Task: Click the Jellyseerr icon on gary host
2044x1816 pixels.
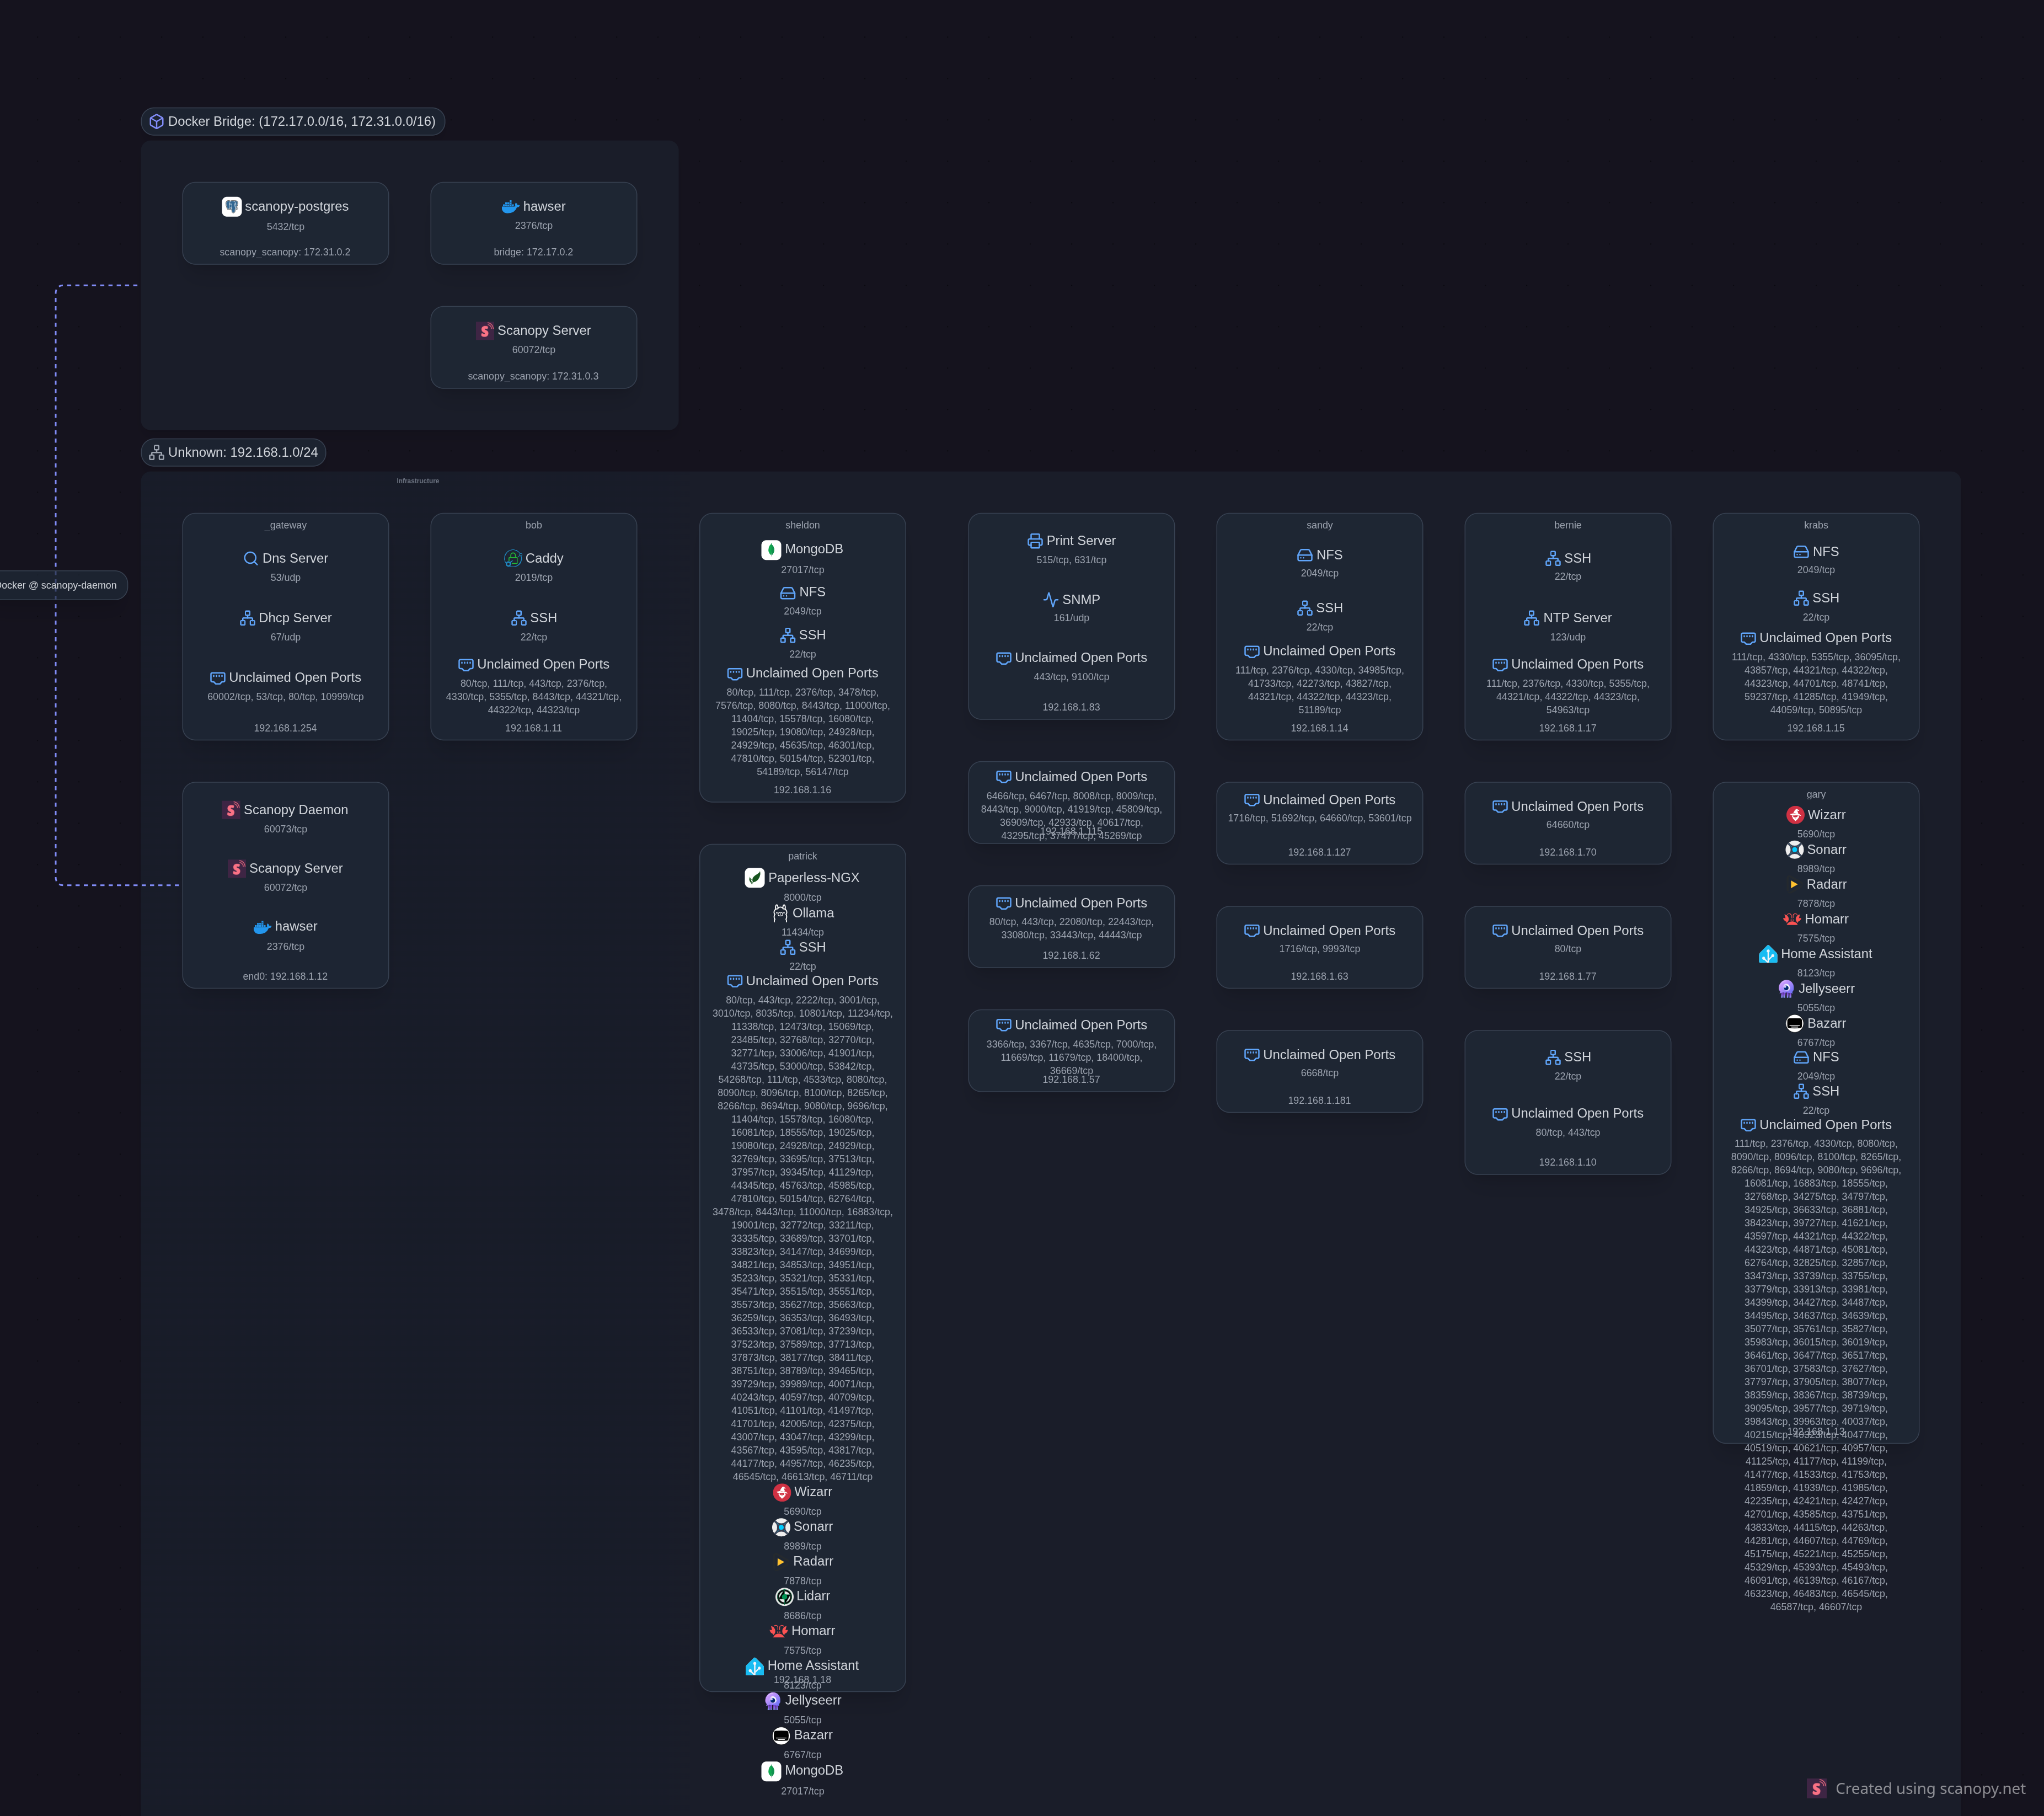Action: 1786,989
